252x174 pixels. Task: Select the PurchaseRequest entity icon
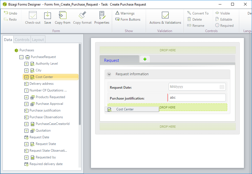click(x=28, y=57)
